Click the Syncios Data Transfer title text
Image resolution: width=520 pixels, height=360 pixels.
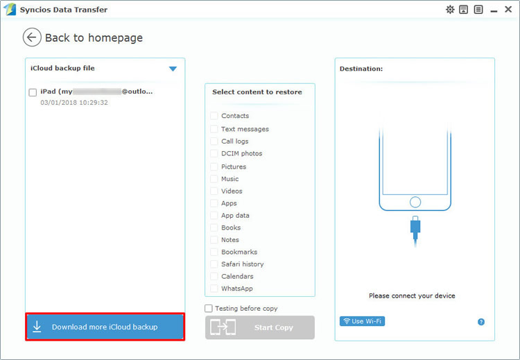click(x=64, y=10)
